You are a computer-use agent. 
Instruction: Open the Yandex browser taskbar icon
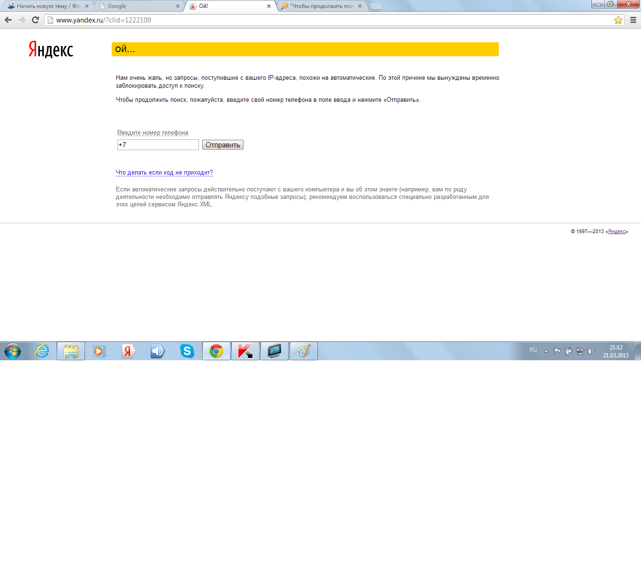click(x=128, y=351)
